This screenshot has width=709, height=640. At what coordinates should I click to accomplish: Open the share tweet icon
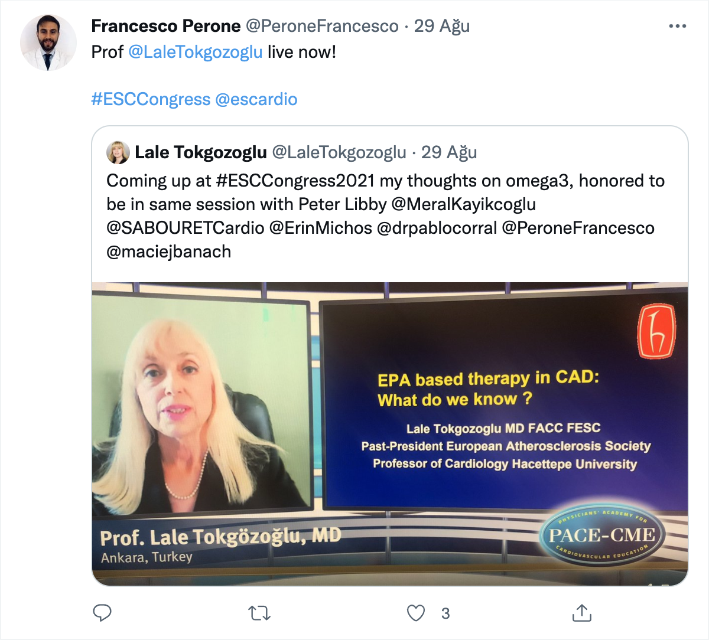(x=581, y=613)
